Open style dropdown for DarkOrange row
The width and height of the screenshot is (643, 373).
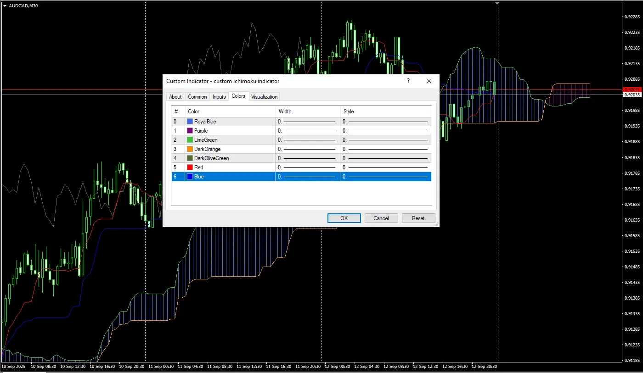point(385,149)
